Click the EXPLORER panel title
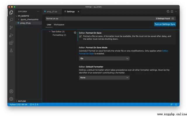 tap(22, 11)
